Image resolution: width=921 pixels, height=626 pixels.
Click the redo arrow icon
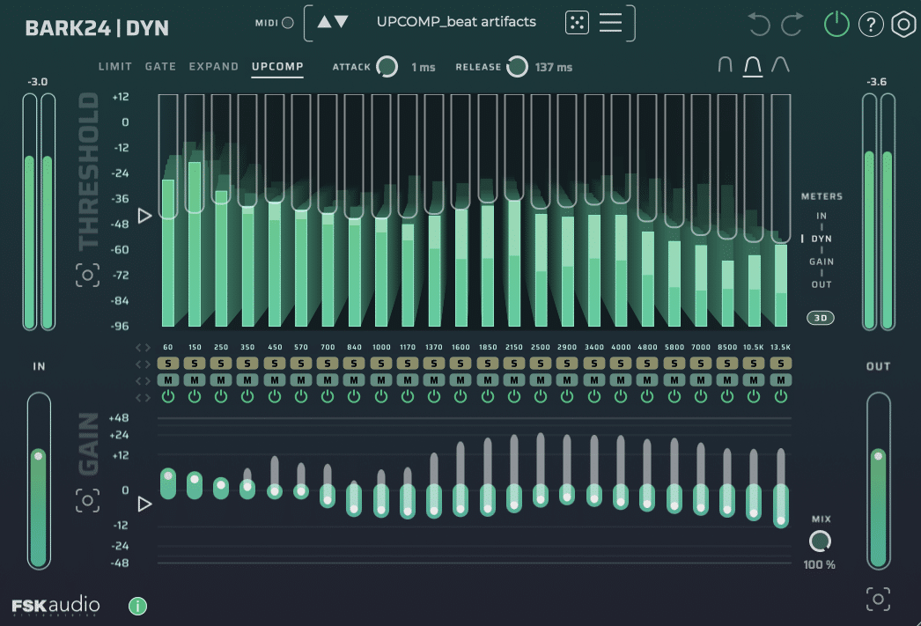point(790,24)
